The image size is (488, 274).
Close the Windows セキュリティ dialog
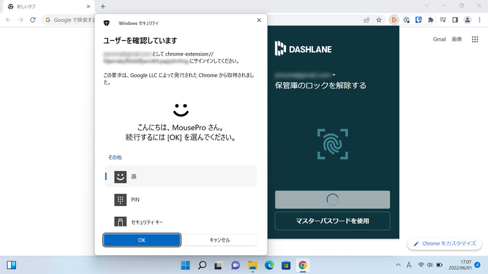(259, 20)
